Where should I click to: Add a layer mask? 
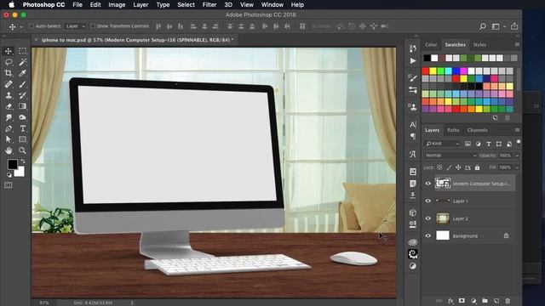462,301
